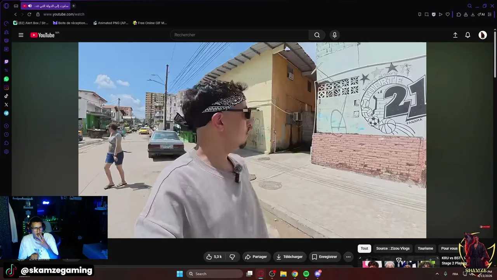Open the Animated PNG bookmark
497x280 pixels.
[111, 23]
